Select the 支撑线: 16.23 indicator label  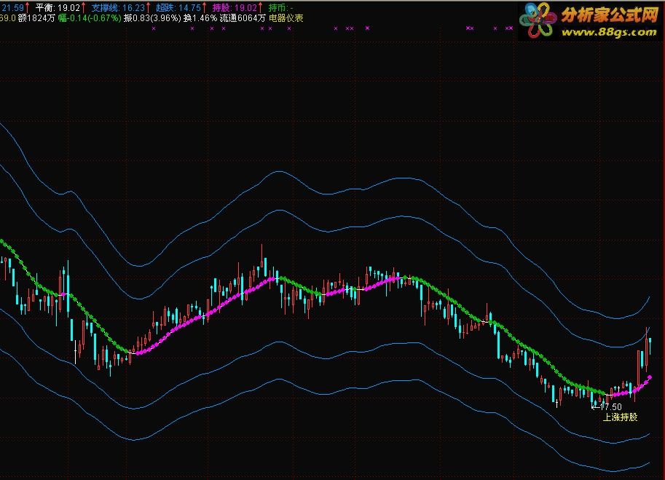coord(118,7)
